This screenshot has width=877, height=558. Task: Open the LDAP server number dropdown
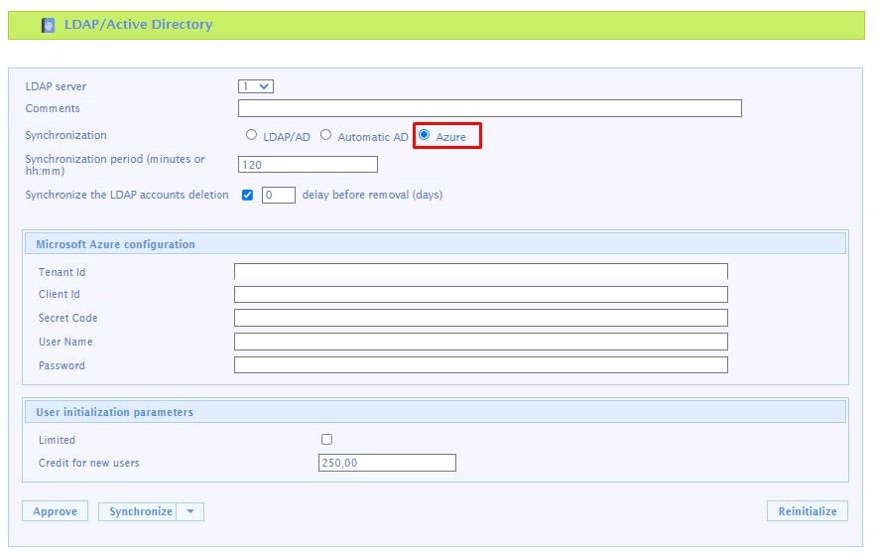pos(256,86)
